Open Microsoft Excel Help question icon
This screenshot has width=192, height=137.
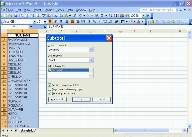(x=148, y=16)
